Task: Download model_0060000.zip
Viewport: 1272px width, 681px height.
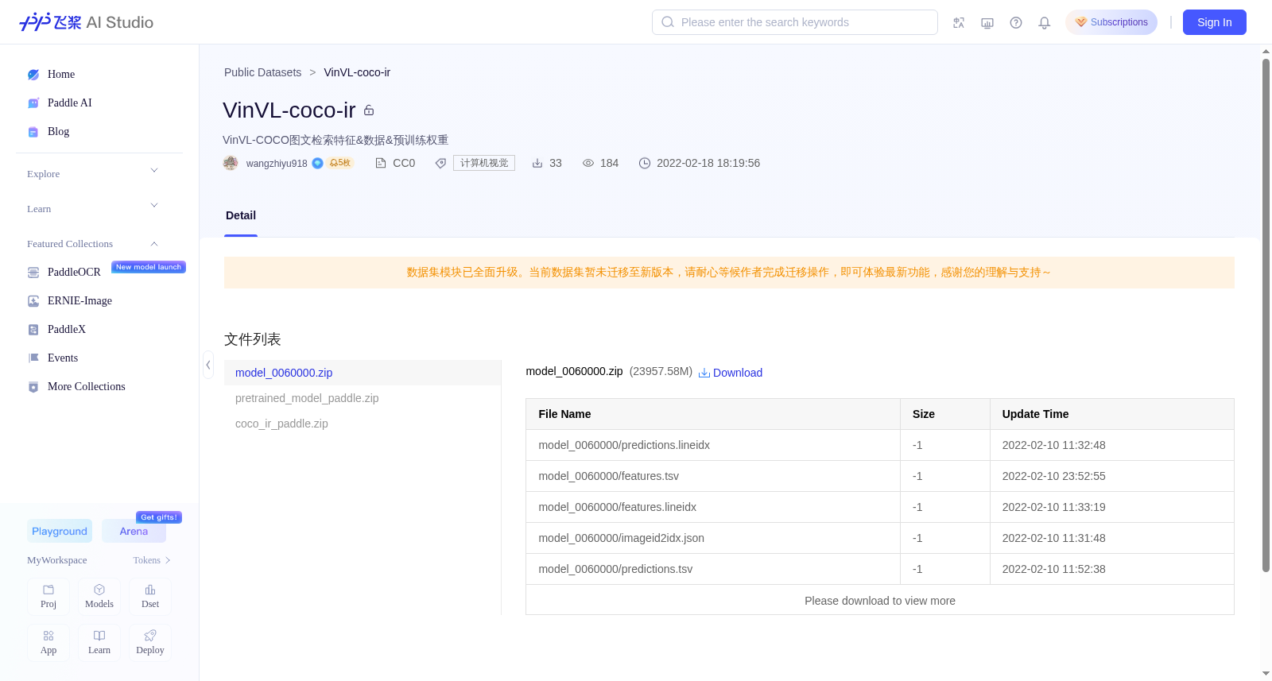Action: pyautogui.click(x=731, y=373)
